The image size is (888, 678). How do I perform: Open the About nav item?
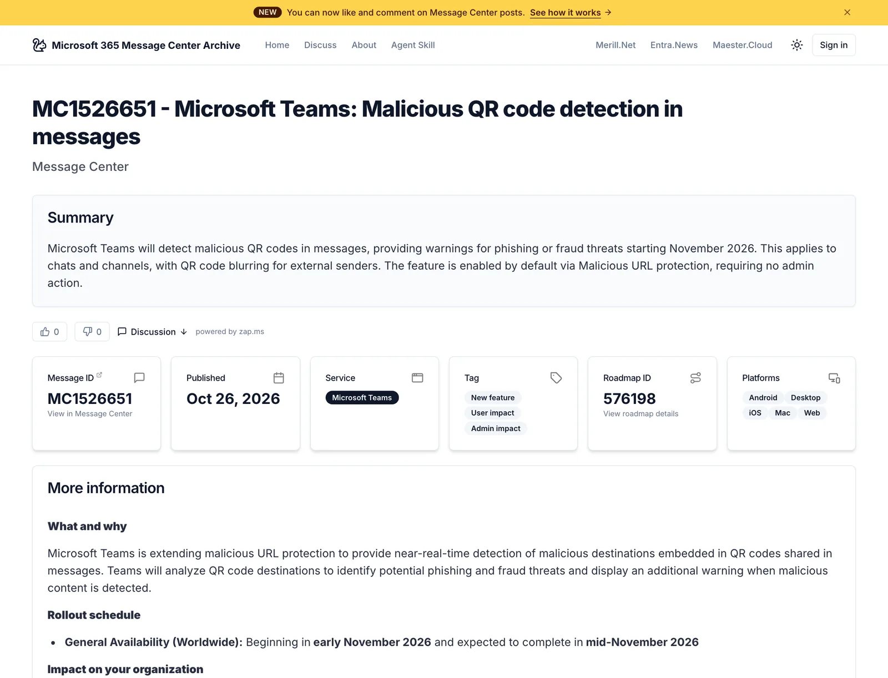(x=364, y=45)
